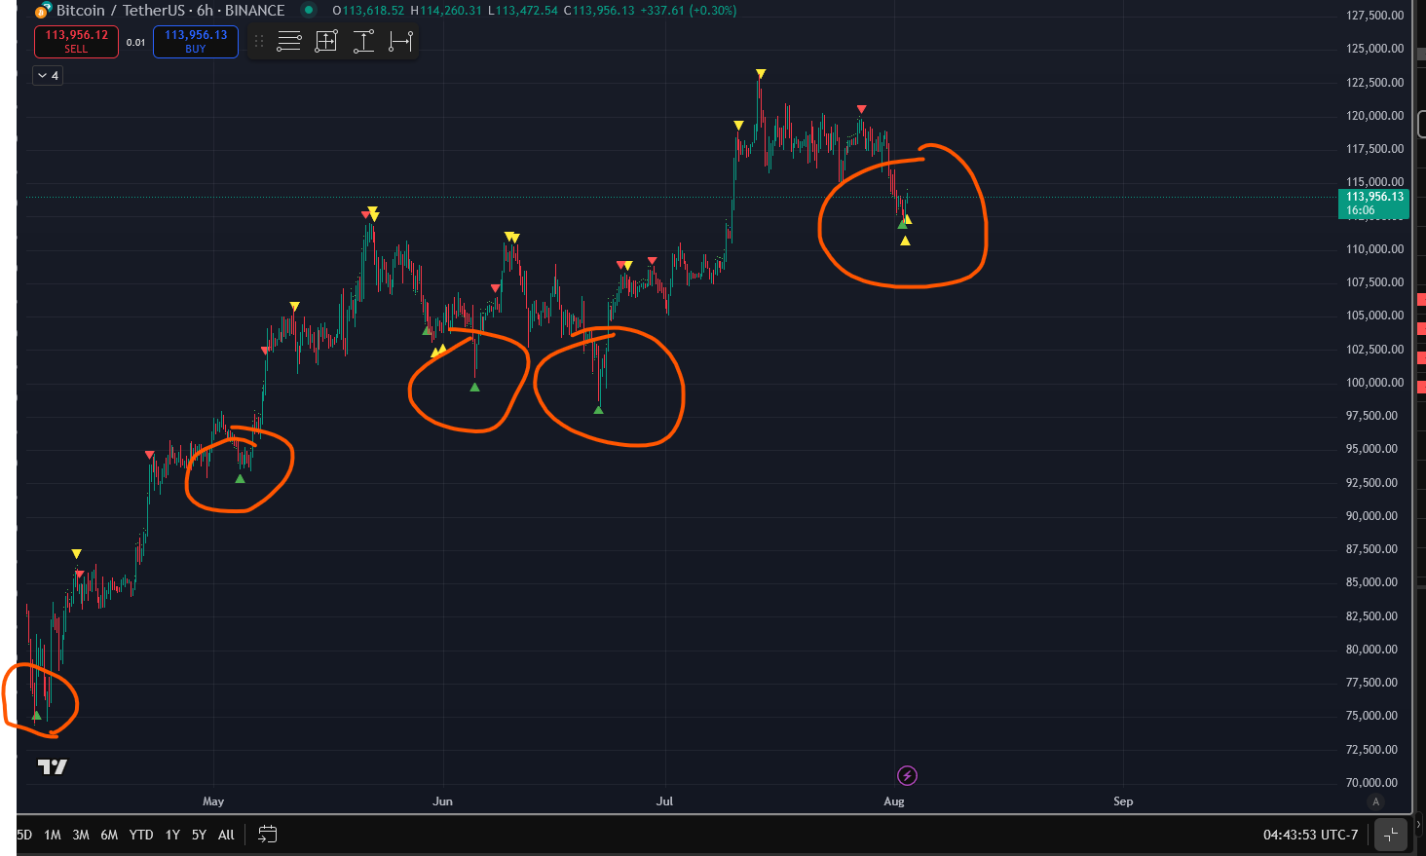Switch to the 5D time range

[x=24, y=835]
